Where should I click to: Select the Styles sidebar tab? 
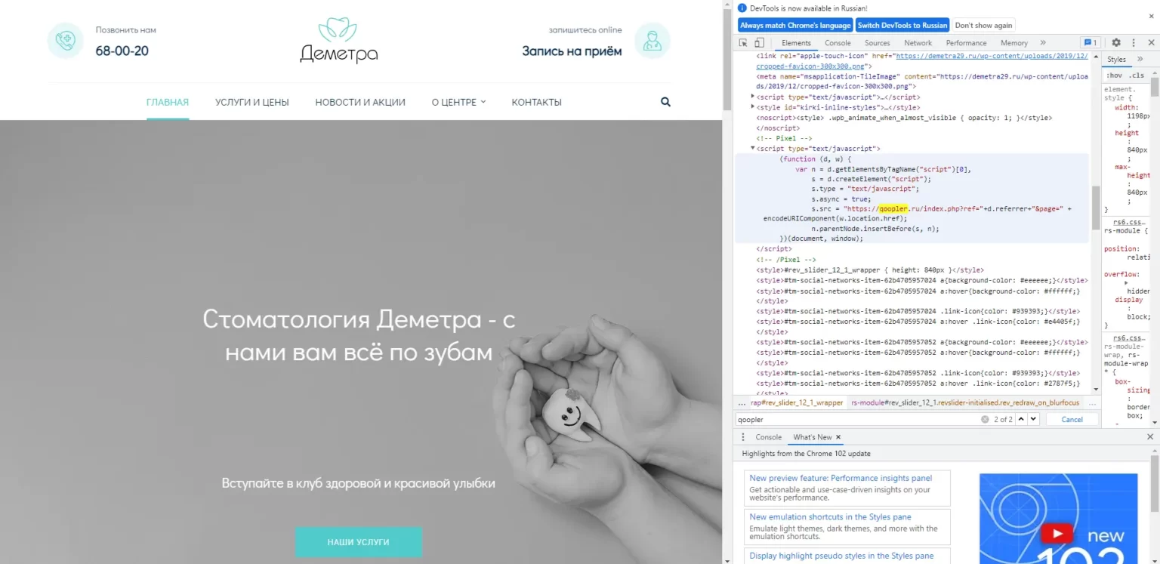pos(1116,59)
